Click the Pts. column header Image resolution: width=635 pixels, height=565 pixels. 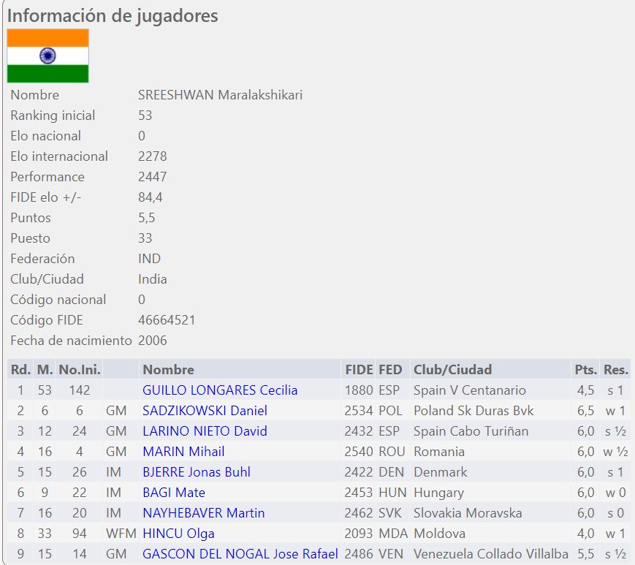[585, 370]
